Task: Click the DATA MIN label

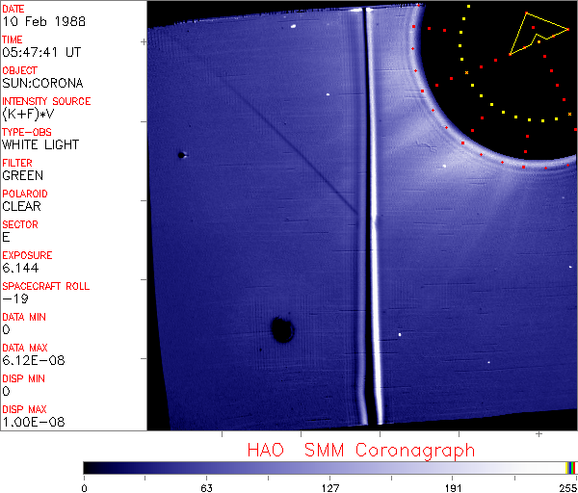Action: [x=24, y=317]
